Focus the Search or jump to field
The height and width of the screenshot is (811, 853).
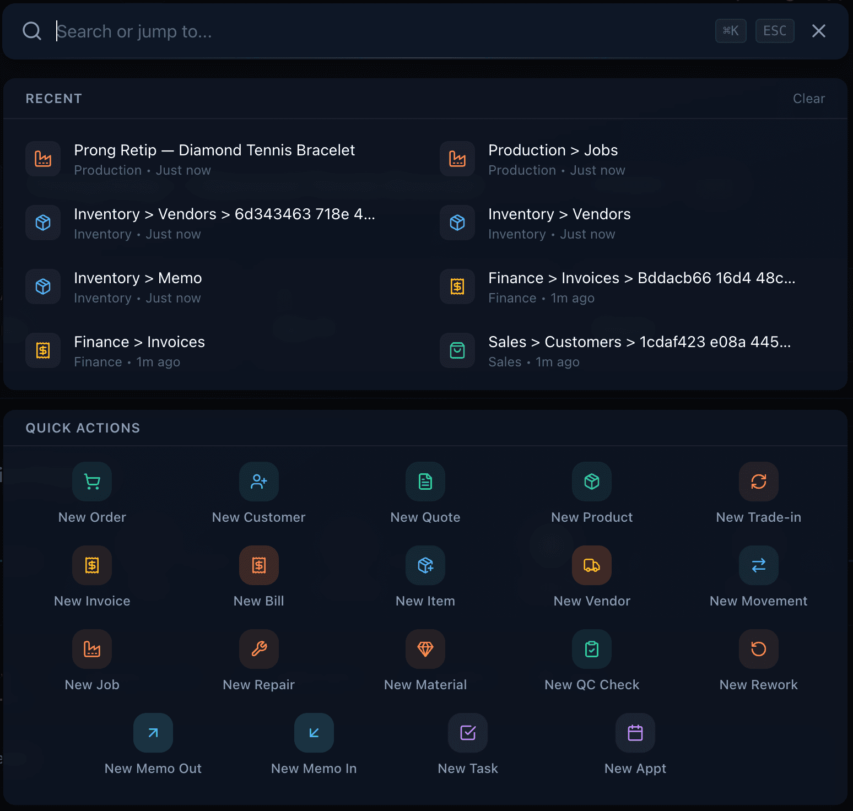point(380,31)
